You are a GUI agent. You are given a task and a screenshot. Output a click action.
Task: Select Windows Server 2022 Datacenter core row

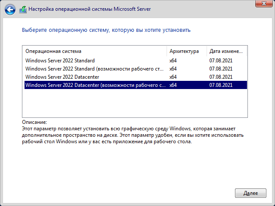tap(136, 77)
